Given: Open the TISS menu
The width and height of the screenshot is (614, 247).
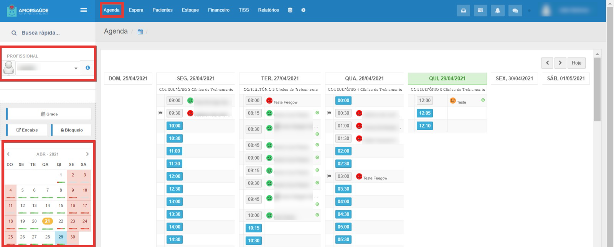Looking at the screenshot, I should 244,10.
